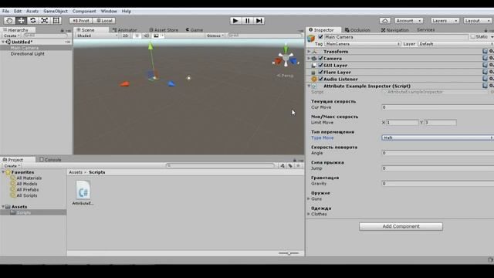The image size is (494, 278).
Task: Toggle Local/Global handle rotation
Action: click(104, 21)
